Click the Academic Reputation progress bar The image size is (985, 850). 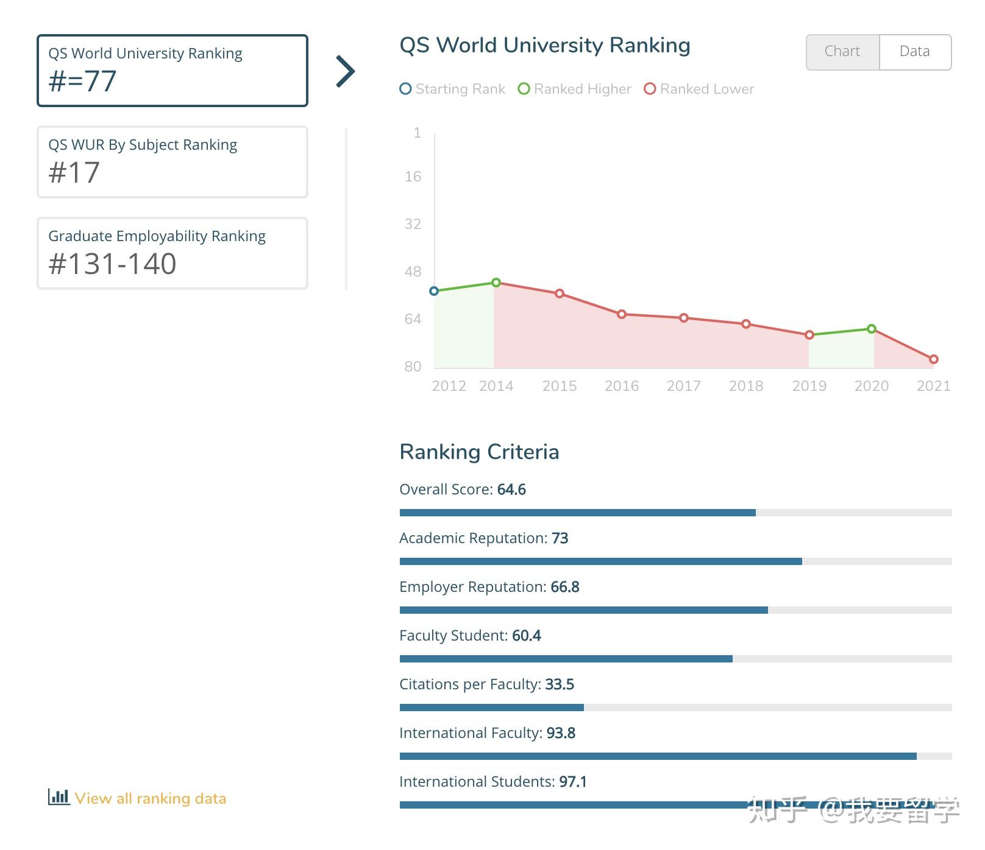coord(675,561)
